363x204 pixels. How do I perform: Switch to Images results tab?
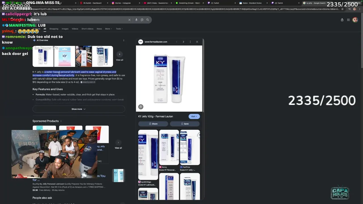pyautogui.click(x=65, y=29)
